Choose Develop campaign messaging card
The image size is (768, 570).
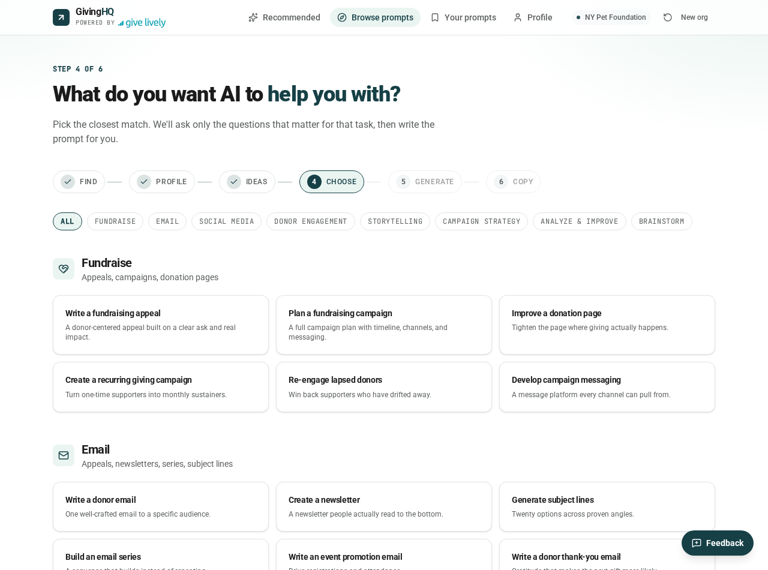607,387
